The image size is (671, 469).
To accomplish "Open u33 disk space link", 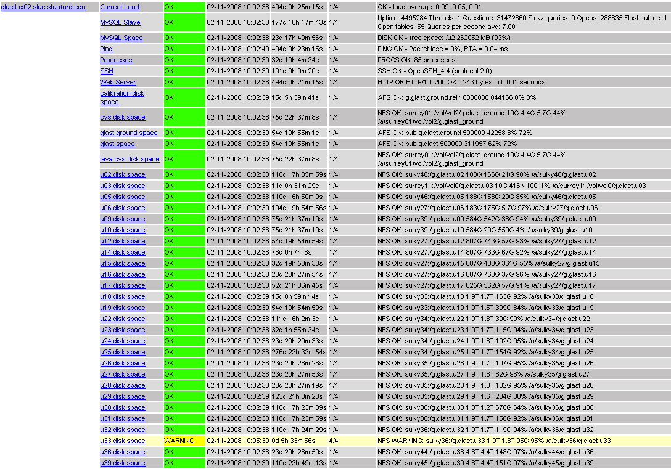I will [123, 441].
